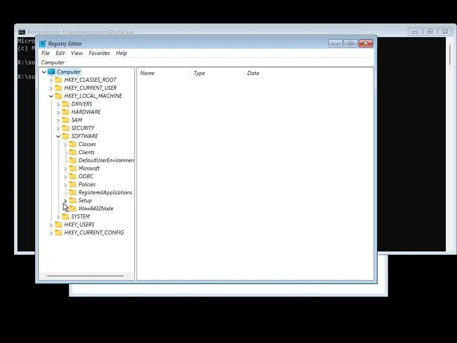Click the HKEY_CLASSES_ROOT folder icon
457x343 pixels.
[58, 80]
